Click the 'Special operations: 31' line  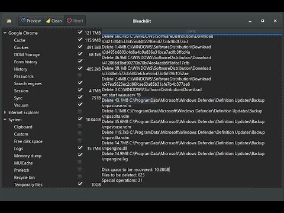click(122, 180)
